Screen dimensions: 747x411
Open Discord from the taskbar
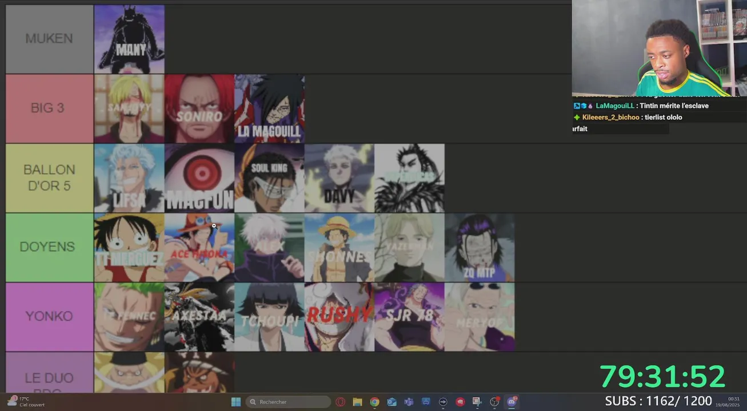[x=512, y=402]
